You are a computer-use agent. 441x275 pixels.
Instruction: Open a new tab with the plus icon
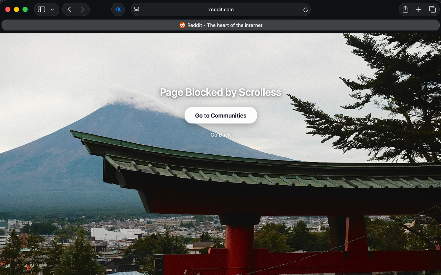(419, 10)
